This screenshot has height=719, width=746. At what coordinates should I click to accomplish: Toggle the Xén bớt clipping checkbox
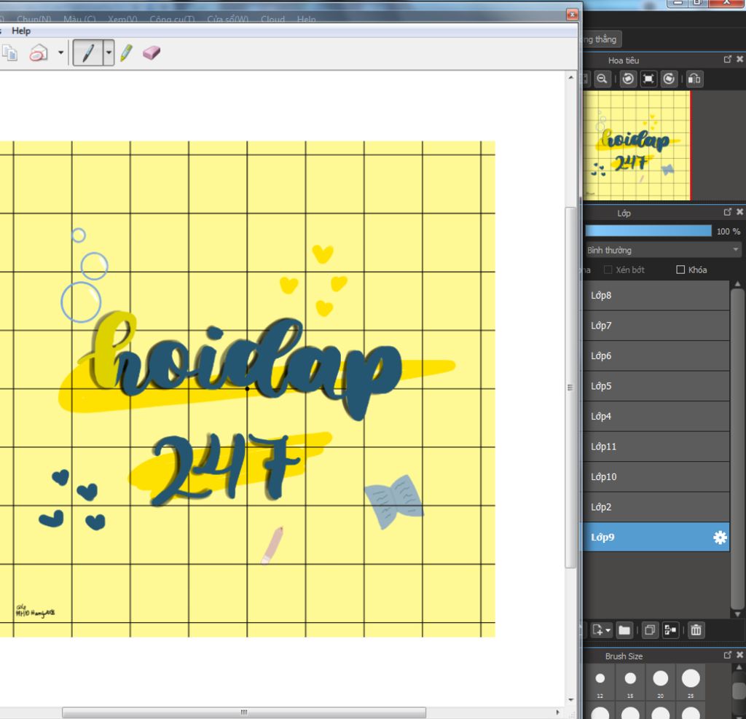pyautogui.click(x=608, y=270)
